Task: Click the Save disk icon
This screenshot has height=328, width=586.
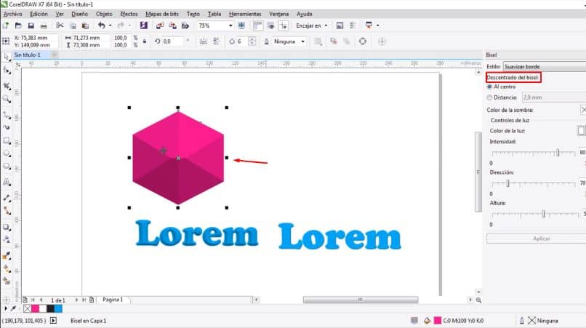Action: 31,25
